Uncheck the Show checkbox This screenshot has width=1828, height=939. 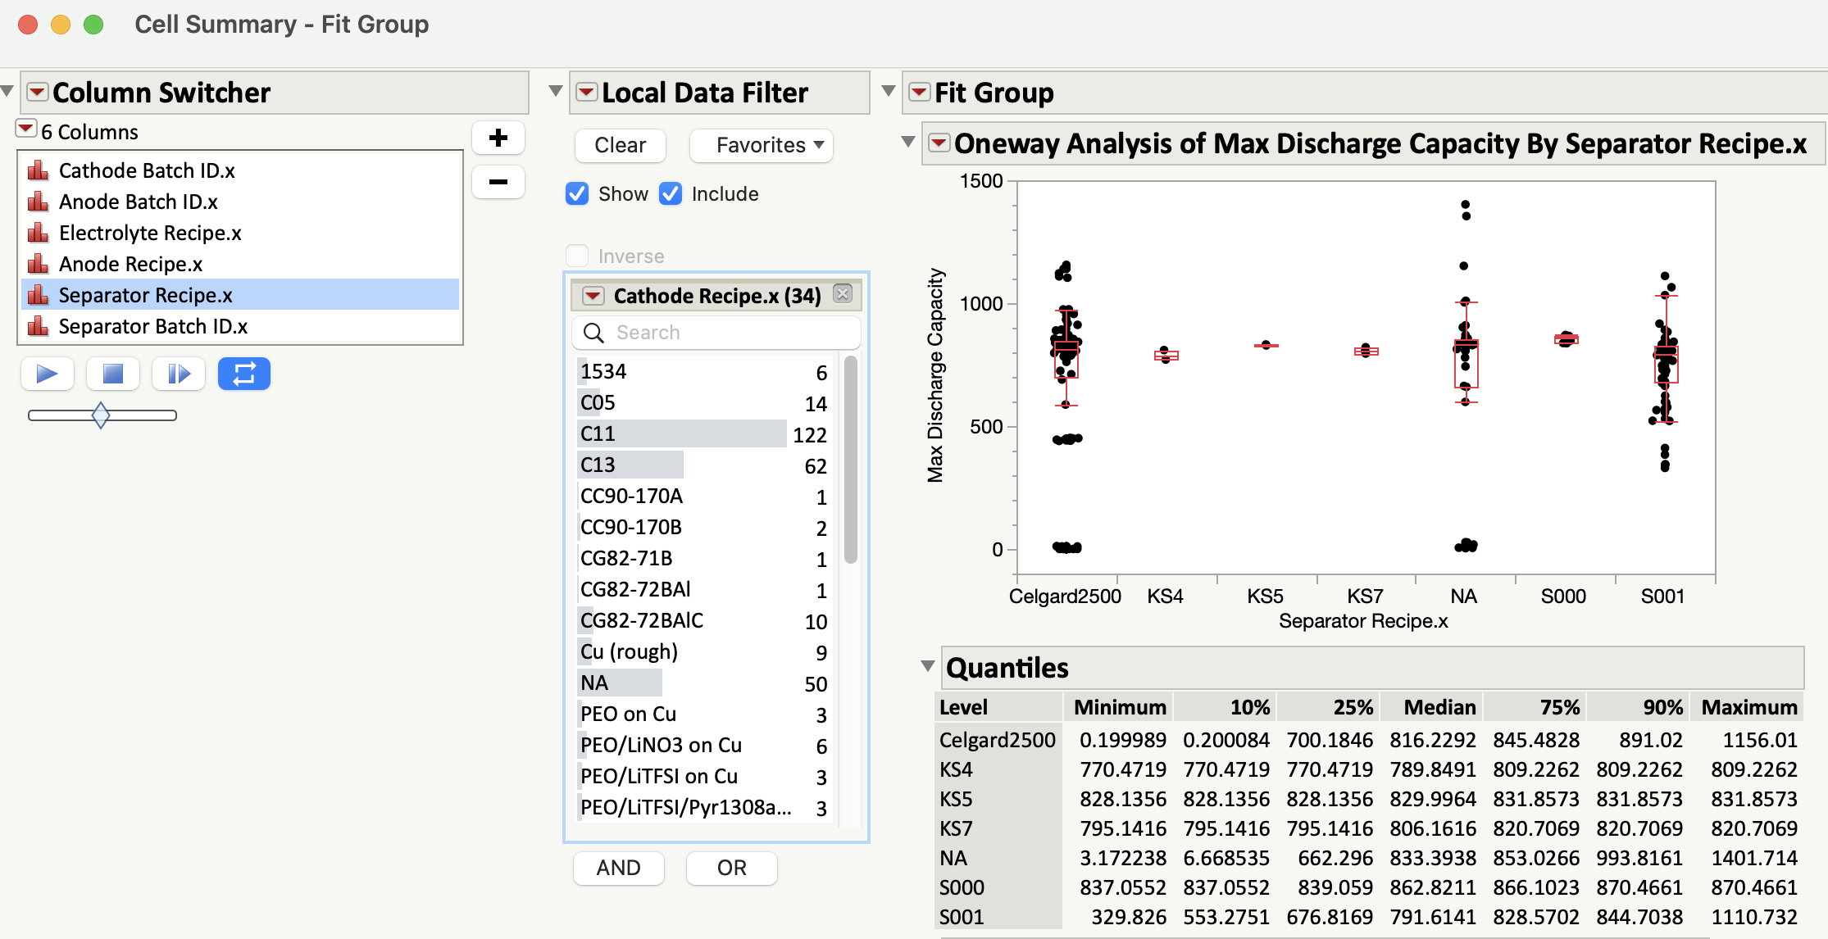click(577, 194)
